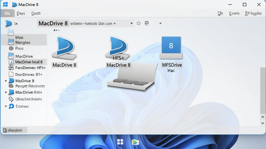
Task: Click the blue icon beside MacDriver B§I+
Action: click(11, 92)
